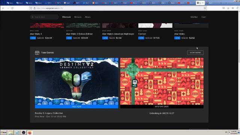The height and width of the screenshot is (135, 240).
Task: Open the browser downloads arrow icon
Action: coord(228,8)
